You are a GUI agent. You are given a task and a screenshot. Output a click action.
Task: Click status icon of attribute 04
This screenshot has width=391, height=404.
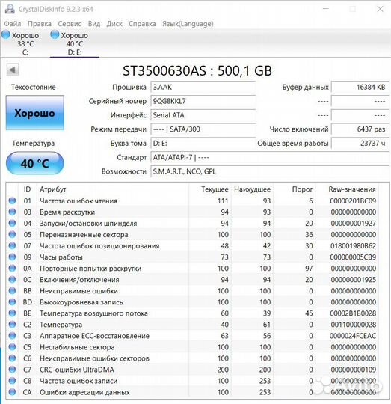12,223
